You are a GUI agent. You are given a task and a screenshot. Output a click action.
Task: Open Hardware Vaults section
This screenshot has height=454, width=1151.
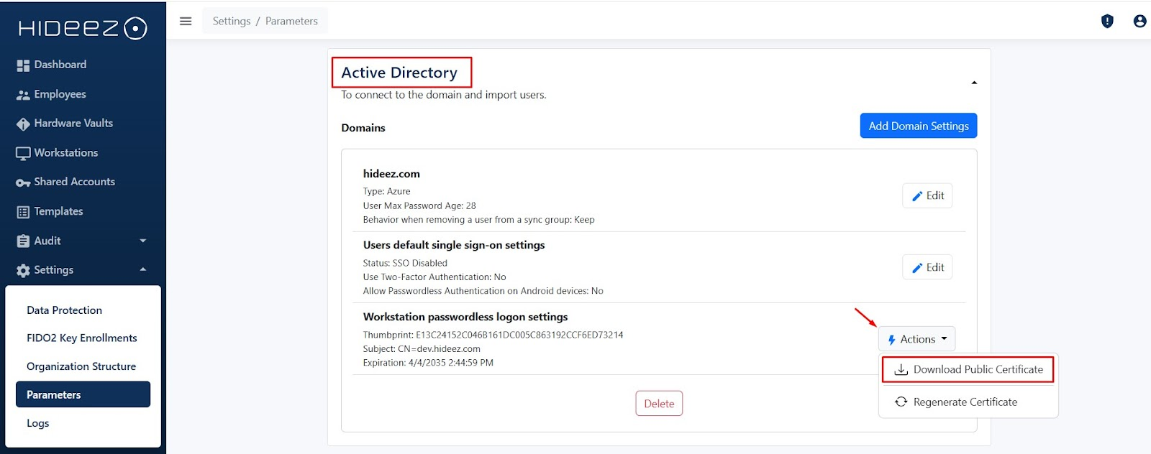[x=73, y=124]
